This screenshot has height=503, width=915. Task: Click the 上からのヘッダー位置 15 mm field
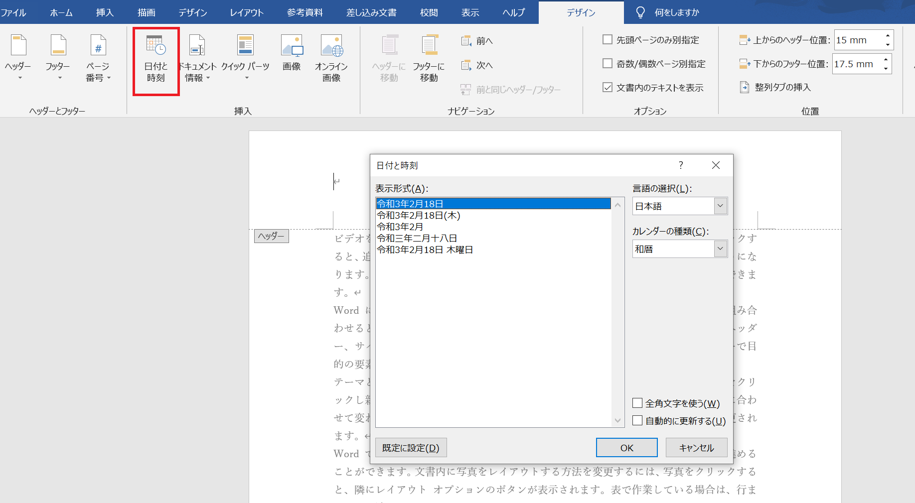coord(858,40)
